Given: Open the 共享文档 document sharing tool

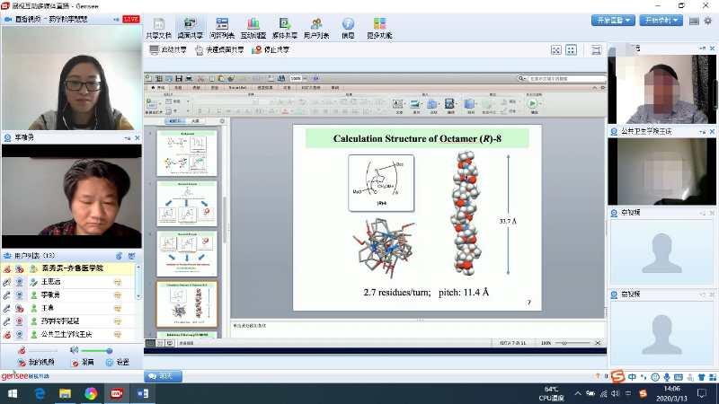Looking at the screenshot, I should (157, 28).
